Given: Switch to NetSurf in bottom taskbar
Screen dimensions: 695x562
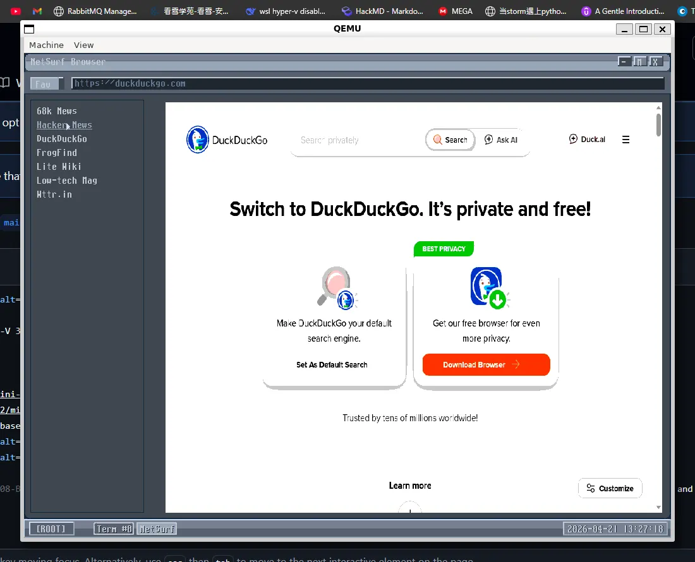Looking at the screenshot, I should [x=157, y=529].
